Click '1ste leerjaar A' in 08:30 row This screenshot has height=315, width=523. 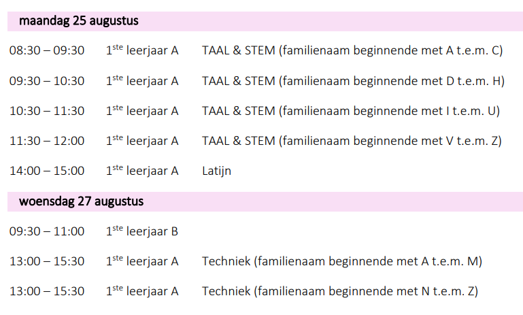[142, 50]
